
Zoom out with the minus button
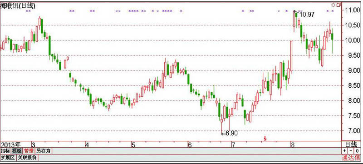click(x=351, y=151)
